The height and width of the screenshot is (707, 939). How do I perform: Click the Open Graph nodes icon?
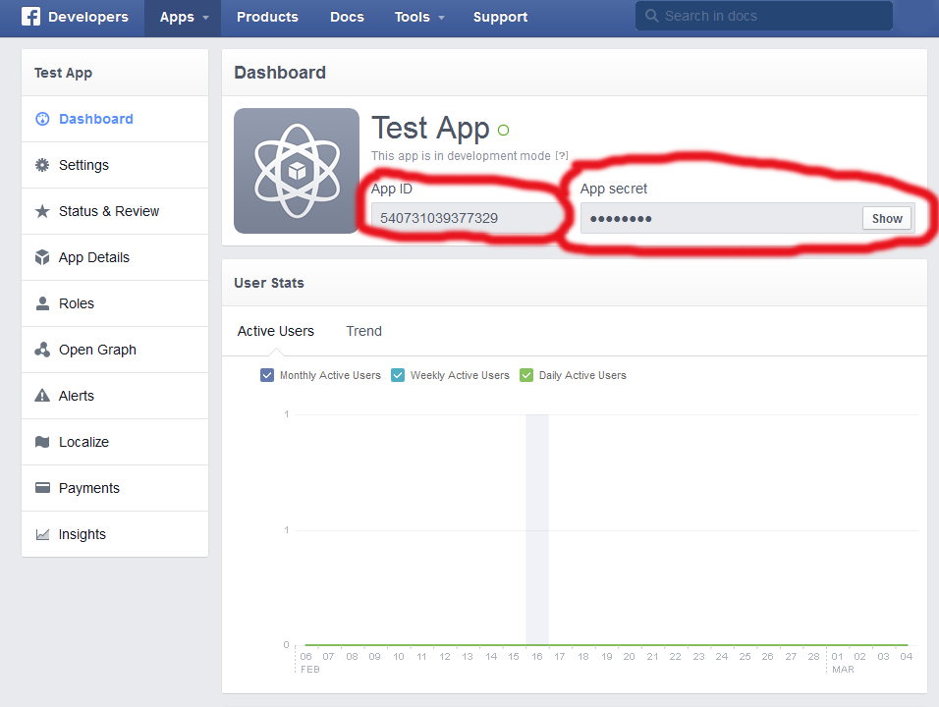tap(42, 350)
